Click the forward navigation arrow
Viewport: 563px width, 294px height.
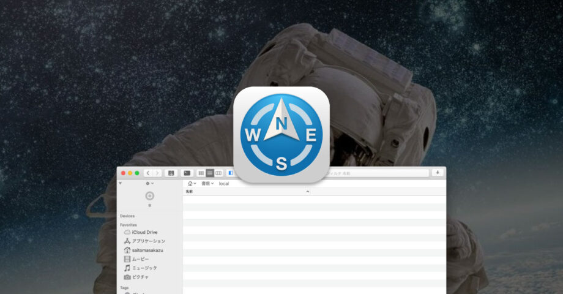point(157,173)
